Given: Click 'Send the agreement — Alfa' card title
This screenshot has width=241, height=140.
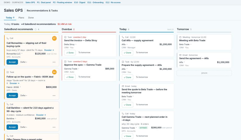Looking at the screenshot, I should tap(194, 58).
